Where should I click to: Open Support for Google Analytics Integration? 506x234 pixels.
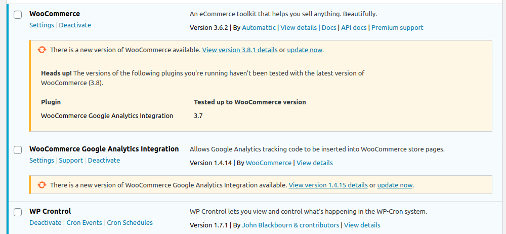click(x=71, y=160)
